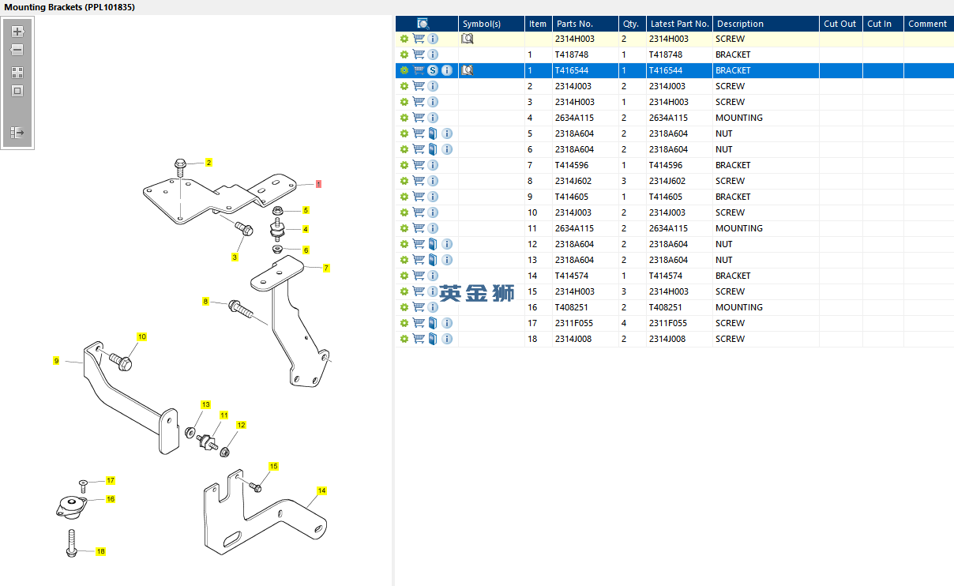954x586 pixels.
Task: Click the search icon in table header
Action: pos(423,24)
